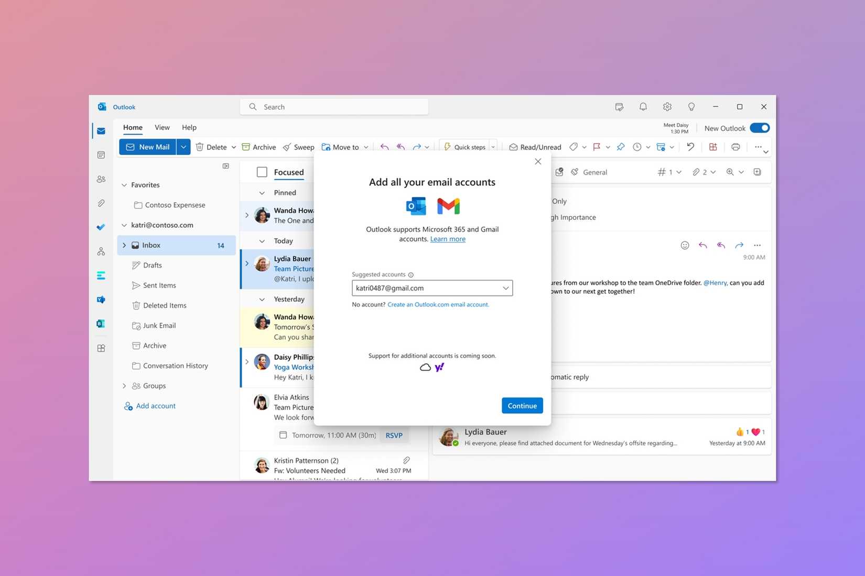Open the People view in the sidebar
The height and width of the screenshot is (576, 865).
pos(101,179)
